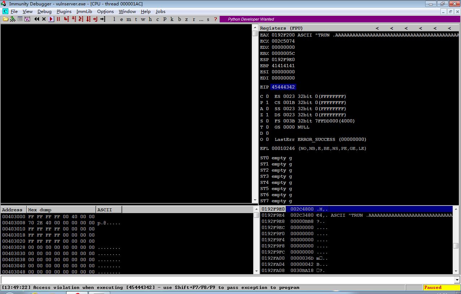Click into the command input bar
The width and height of the screenshot is (461, 294).
click(x=227, y=280)
